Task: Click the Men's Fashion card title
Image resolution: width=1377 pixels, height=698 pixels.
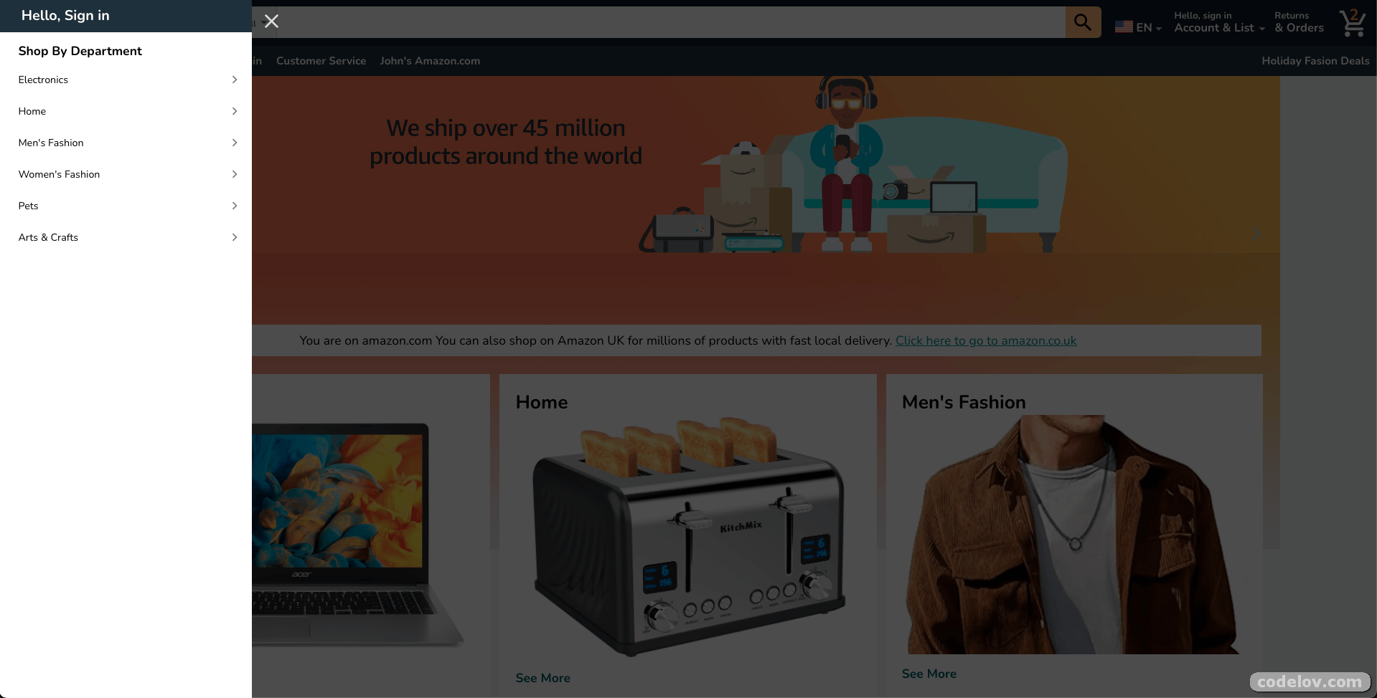Action: pyautogui.click(x=964, y=402)
